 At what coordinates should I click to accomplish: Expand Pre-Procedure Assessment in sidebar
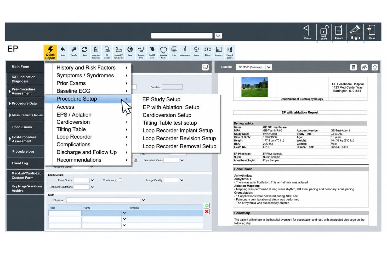(x=25, y=91)
